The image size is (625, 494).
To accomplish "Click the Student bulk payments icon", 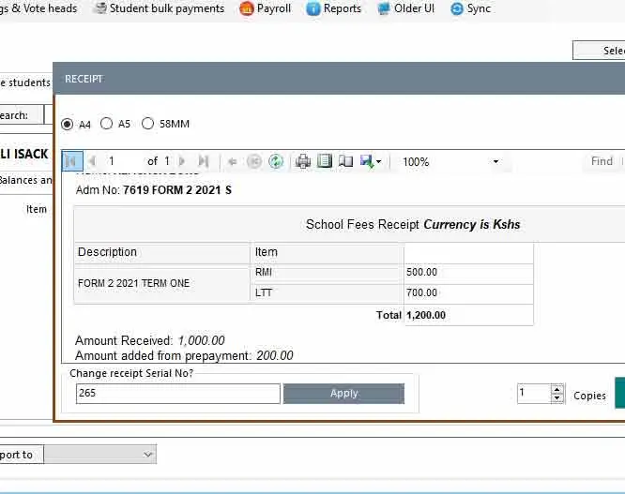I will [100, 8].
